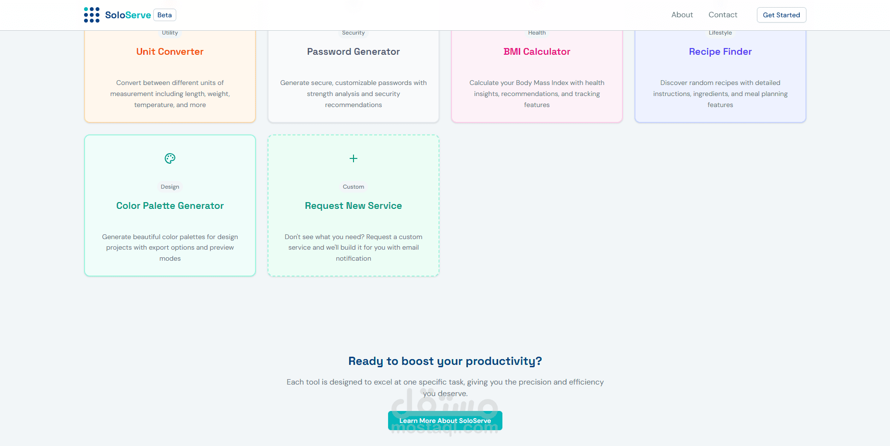Open the Unit Converter title link
The width and height of the screenshot is (890, 446).
170,52
